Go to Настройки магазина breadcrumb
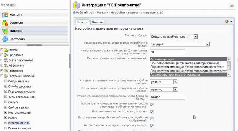The image size is (238, 131). click(124, 13)
